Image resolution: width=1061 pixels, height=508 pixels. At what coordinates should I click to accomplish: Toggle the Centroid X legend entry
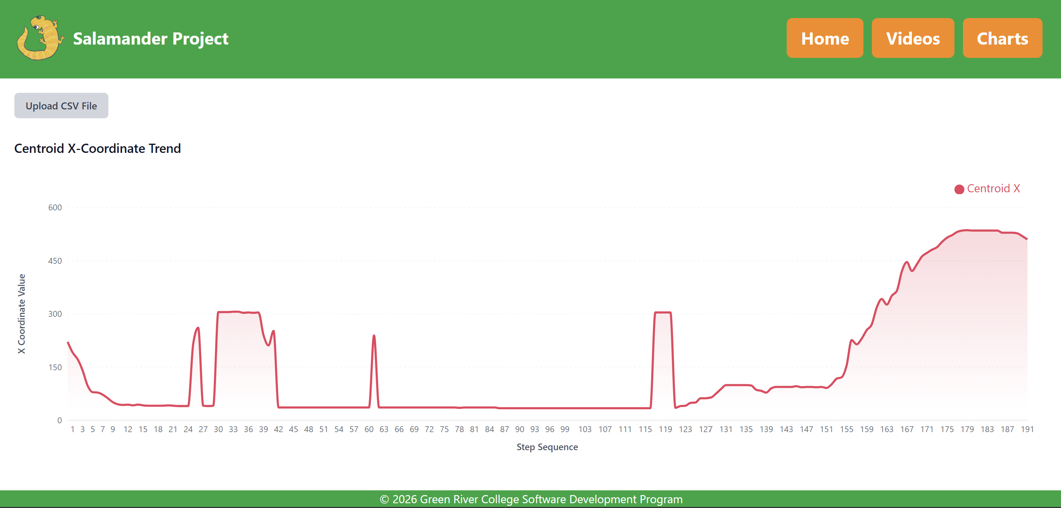987,189
